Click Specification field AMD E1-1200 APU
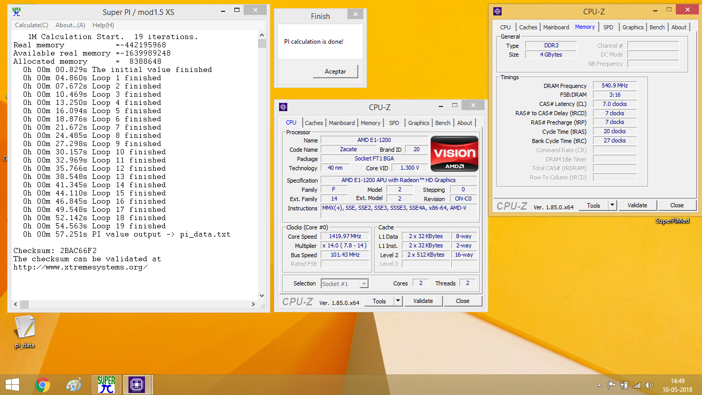The height and width of the screenshot is (395, 702). [399, 180]
